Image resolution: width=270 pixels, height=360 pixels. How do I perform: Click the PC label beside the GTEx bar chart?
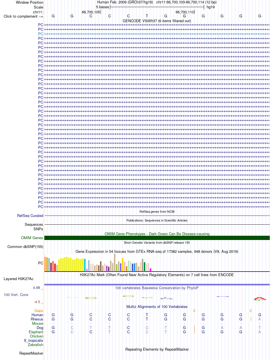point(41,263)
